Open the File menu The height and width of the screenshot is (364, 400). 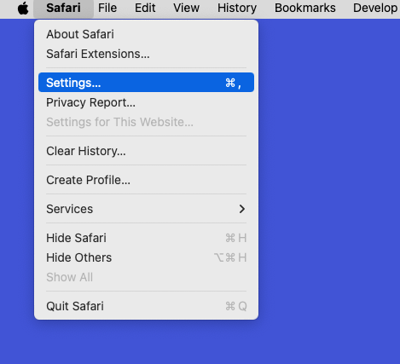click(x=107, y=9)
